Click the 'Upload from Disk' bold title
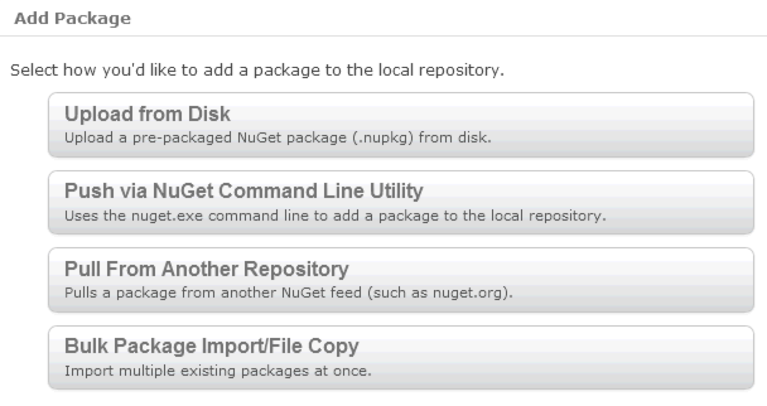Viewport: 767px width, 406px height. pyautogui.click(x=148, y=114)
